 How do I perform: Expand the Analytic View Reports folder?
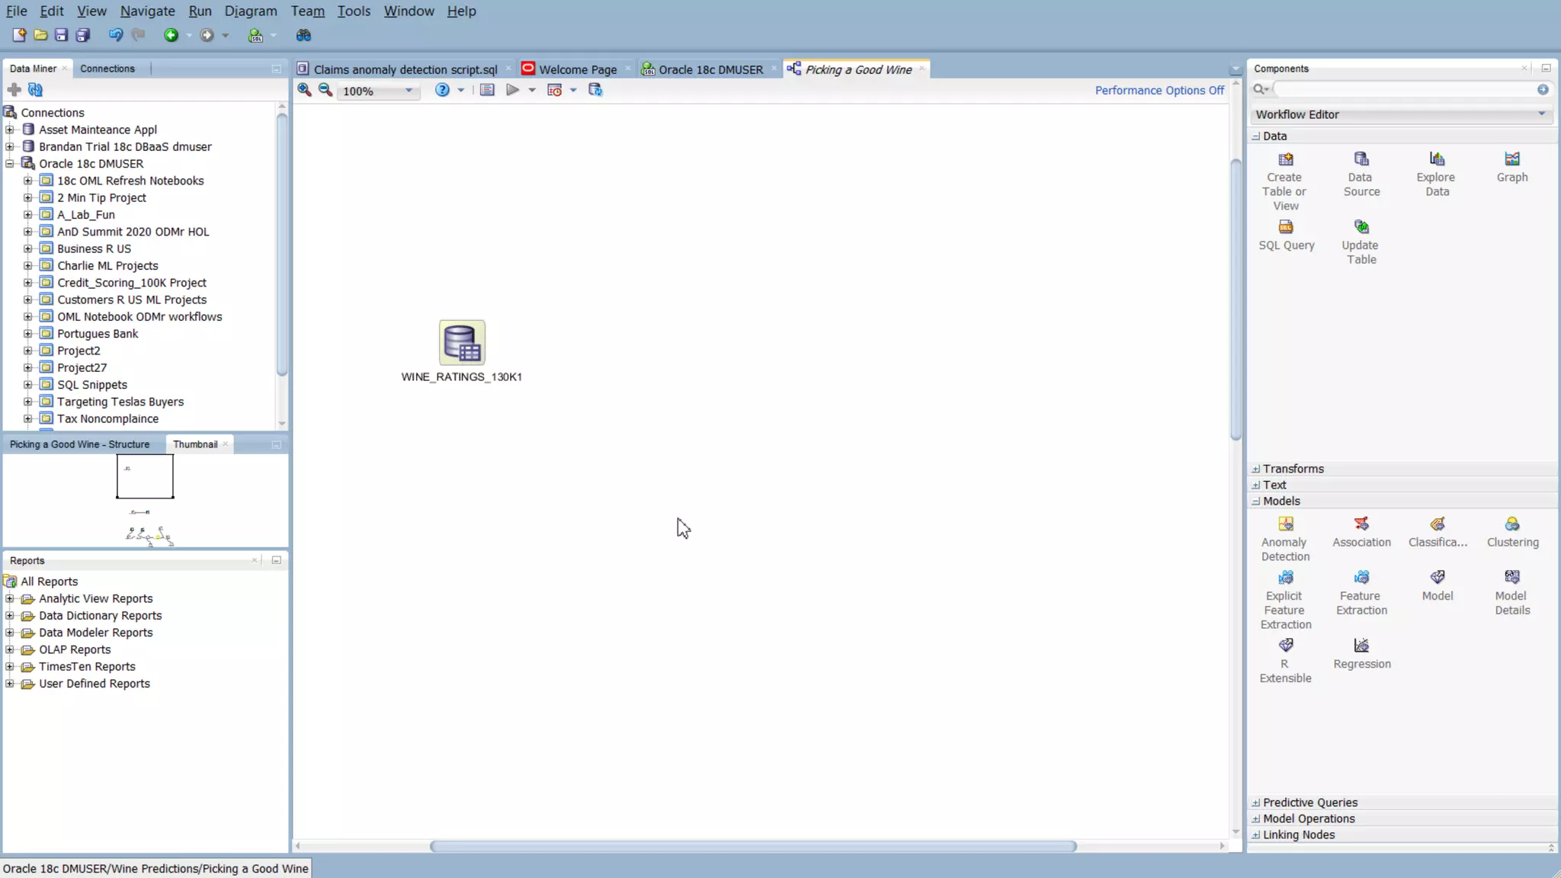(10, 598)
